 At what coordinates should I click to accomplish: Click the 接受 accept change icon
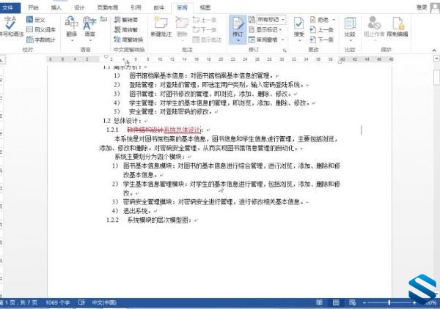[x=299, y=23]
